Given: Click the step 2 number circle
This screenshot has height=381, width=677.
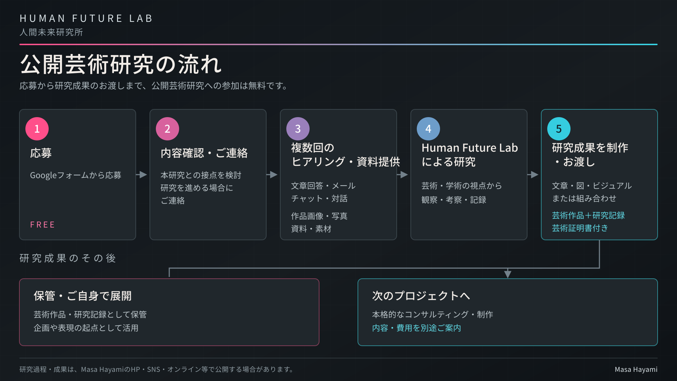Looking at the screenshot, I should point(167,129).
